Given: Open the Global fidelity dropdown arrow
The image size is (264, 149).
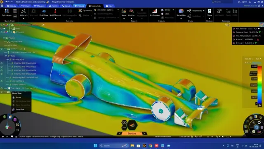Looking at the screenshot, I should click(173, 10).
